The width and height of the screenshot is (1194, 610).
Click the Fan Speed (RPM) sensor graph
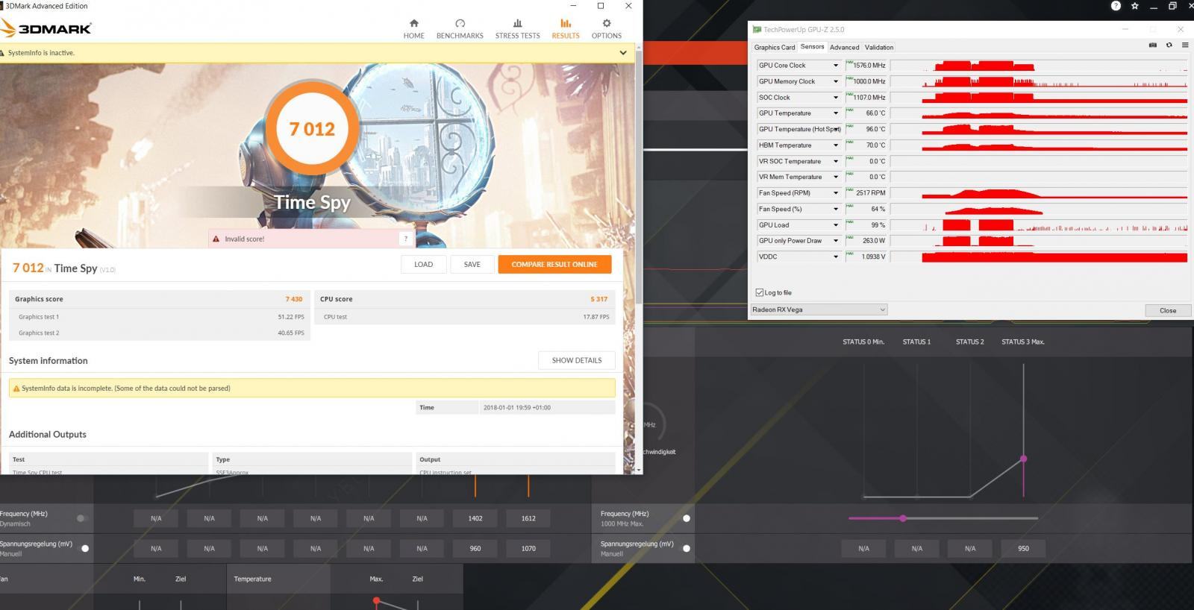[x=1039, y=193]
